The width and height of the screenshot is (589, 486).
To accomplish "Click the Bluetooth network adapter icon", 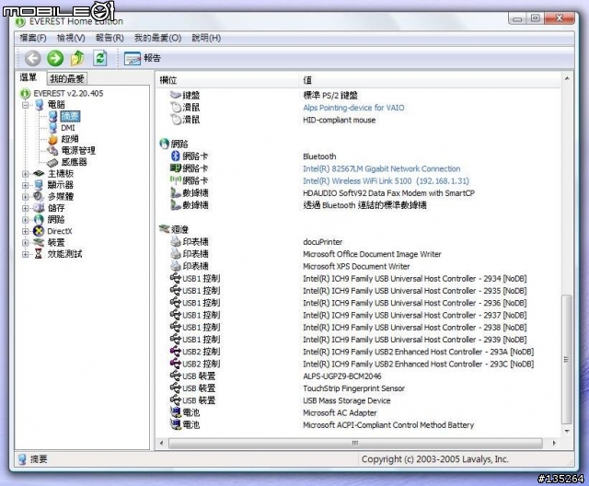I will [x=175, y=156].
